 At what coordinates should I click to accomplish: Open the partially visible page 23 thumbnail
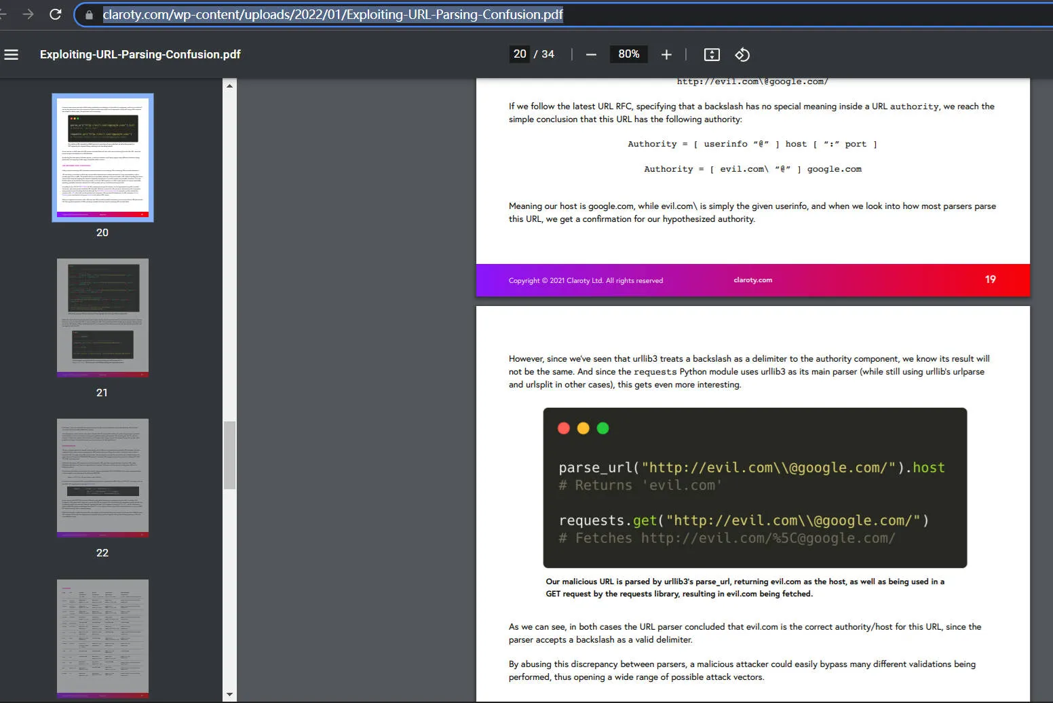point(102,638)
